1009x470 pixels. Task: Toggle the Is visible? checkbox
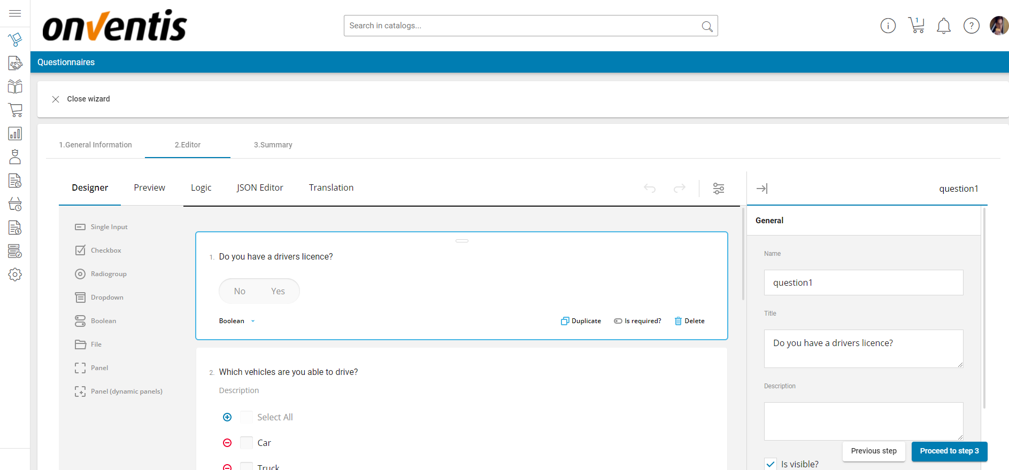click(771, 464)
